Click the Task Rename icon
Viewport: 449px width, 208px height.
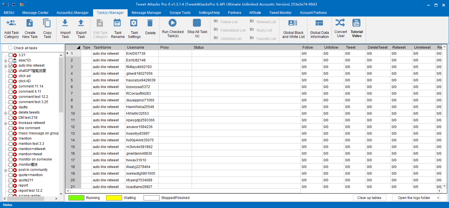click(x=117, y=23)
